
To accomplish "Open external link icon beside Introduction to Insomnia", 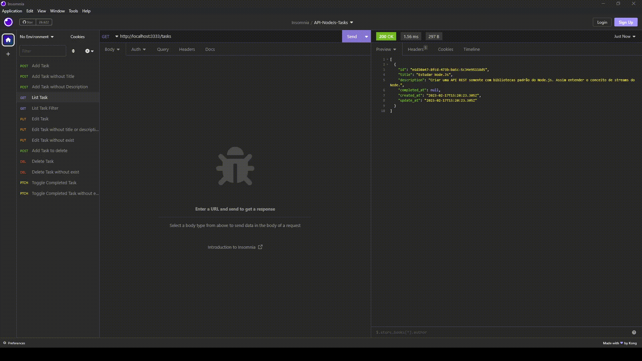I will coord(260,247).
